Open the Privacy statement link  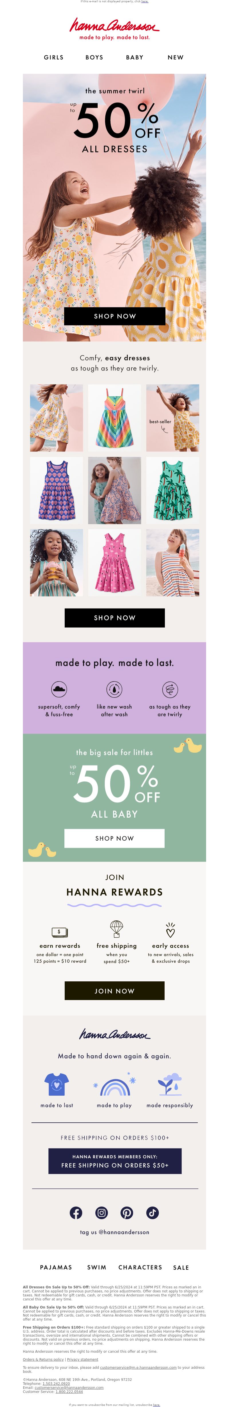coord(83,1360)
